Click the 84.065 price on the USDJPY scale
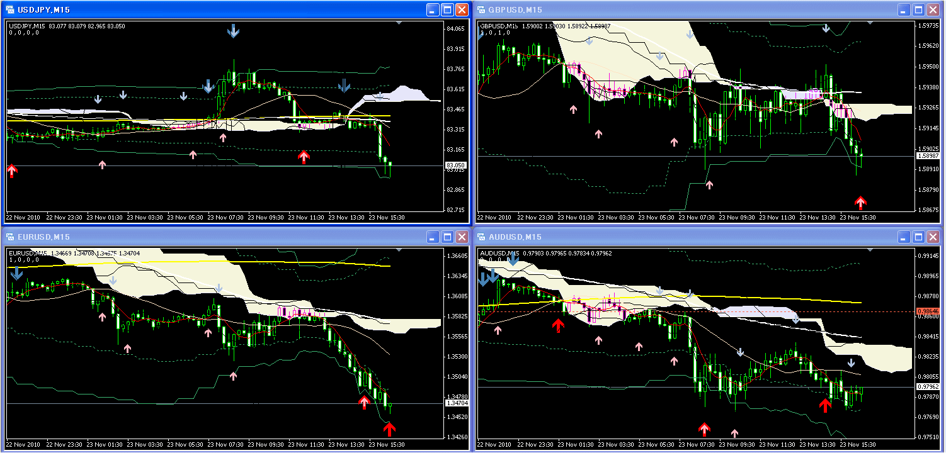 pyautogui.click(x=455, y=29)
